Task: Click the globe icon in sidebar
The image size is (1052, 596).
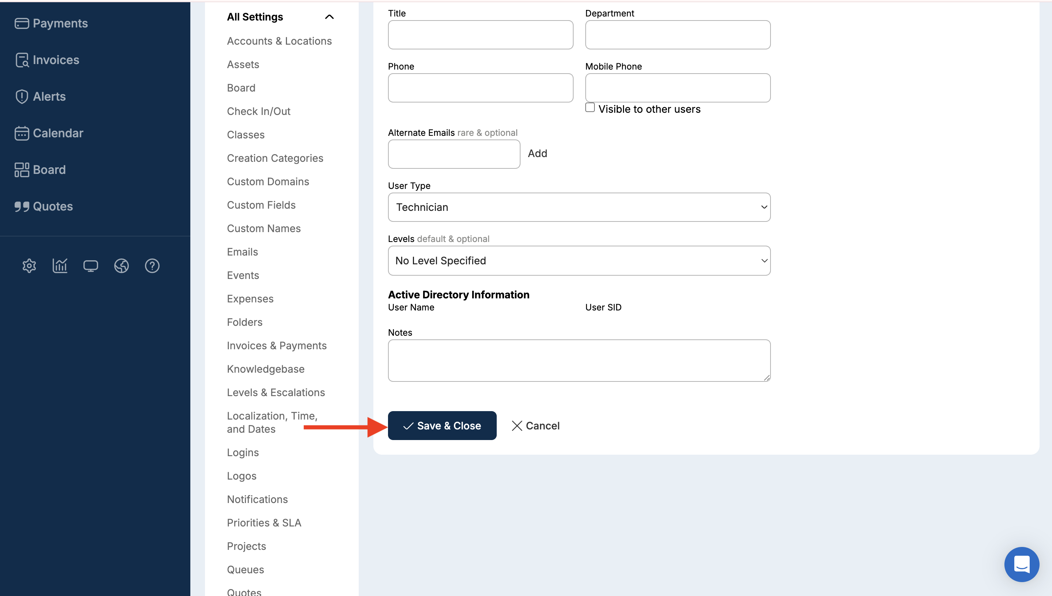Action: [x=121, y=266]
